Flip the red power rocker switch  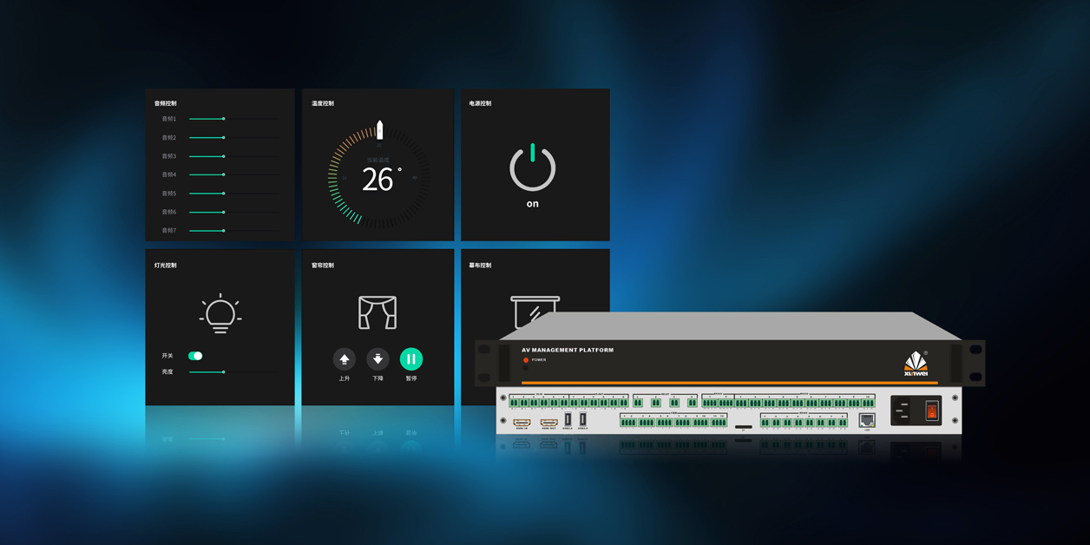pos(931,410)
